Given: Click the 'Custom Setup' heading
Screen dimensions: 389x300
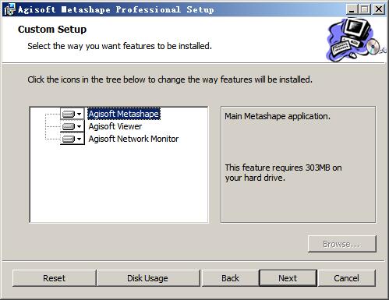Looking at the screenshot, I should [x=52, y=30].
